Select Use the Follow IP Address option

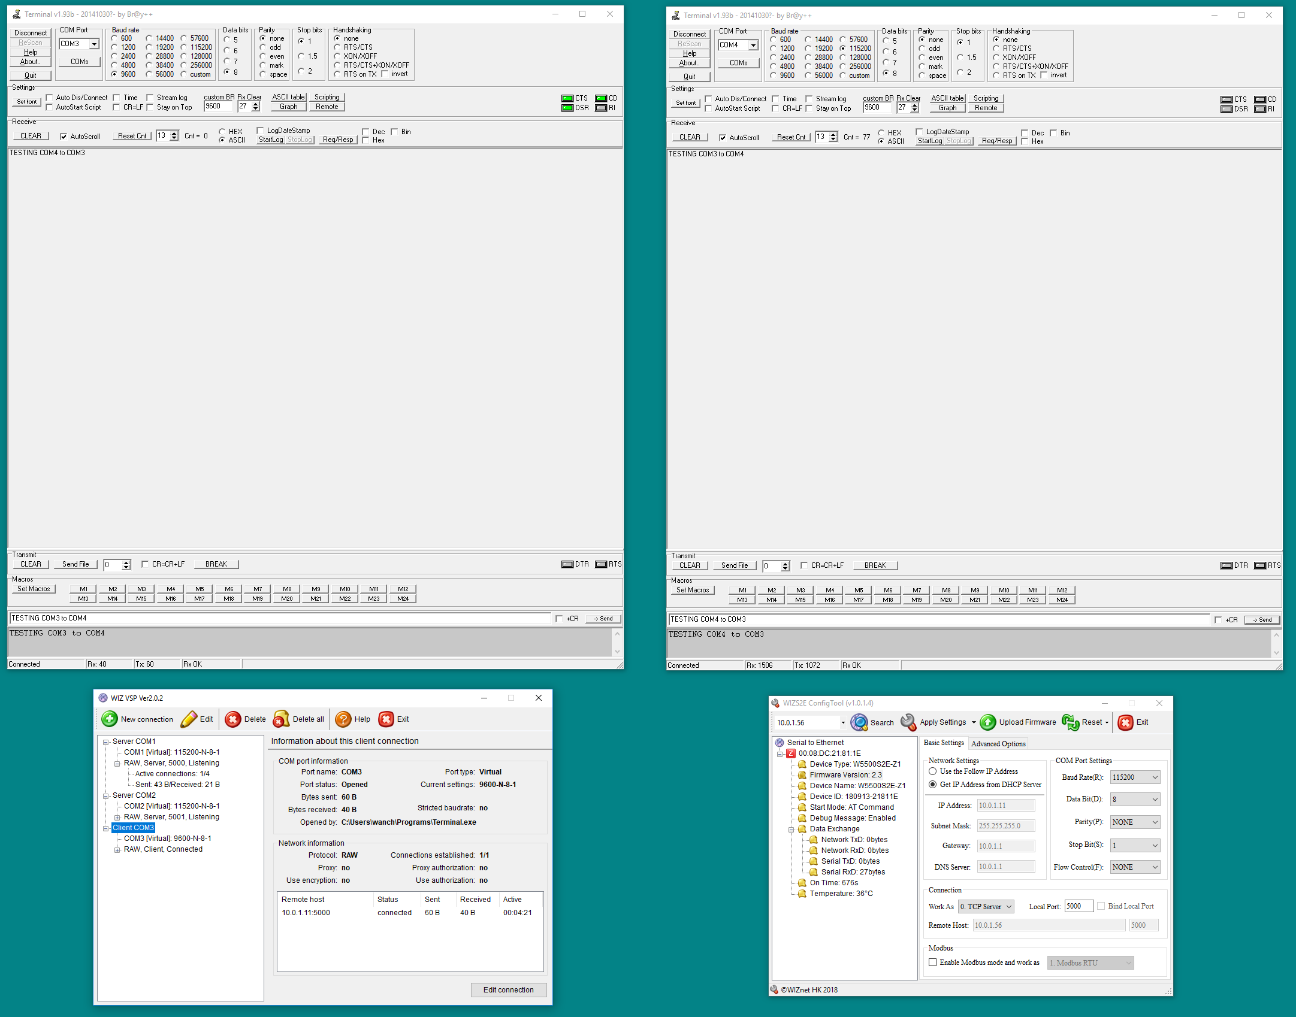(x=933, y=771)
